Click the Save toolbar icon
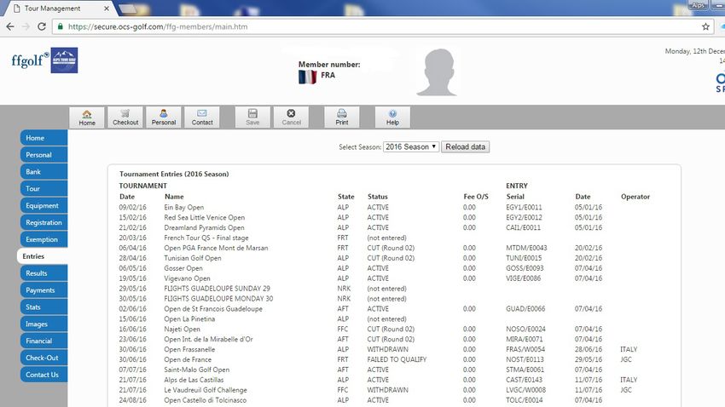The height and width of the screenshot is (407, 725). click(x=252, y=118)
